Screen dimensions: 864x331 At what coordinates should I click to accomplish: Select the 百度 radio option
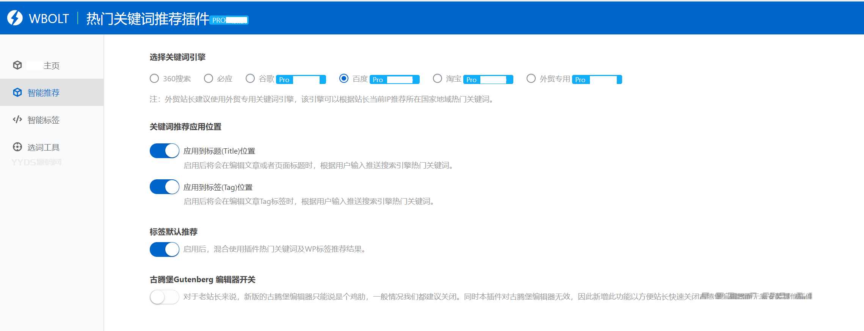(x=344, y=78)
